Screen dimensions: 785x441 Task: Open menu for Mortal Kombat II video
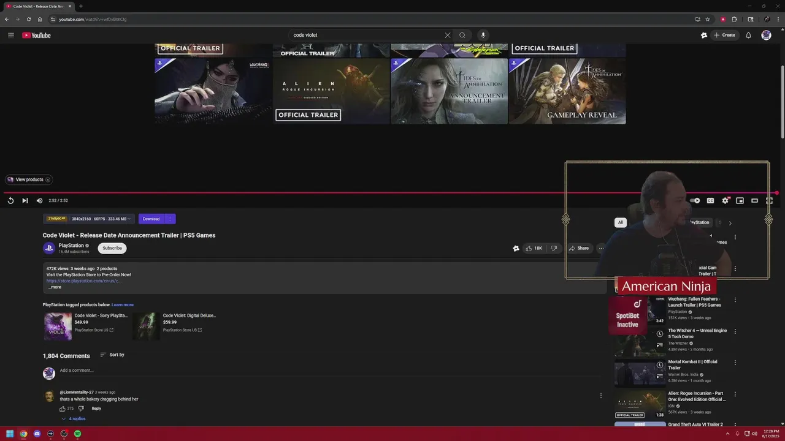[x=735, y=363]
